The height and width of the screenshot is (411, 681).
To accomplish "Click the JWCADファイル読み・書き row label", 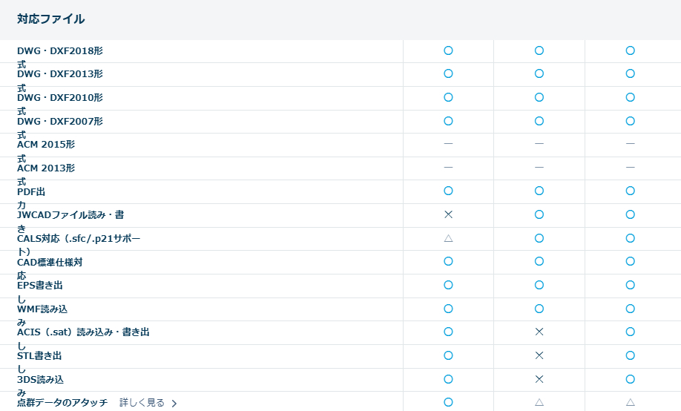I will pyautogui.click(x=70, y=215).
